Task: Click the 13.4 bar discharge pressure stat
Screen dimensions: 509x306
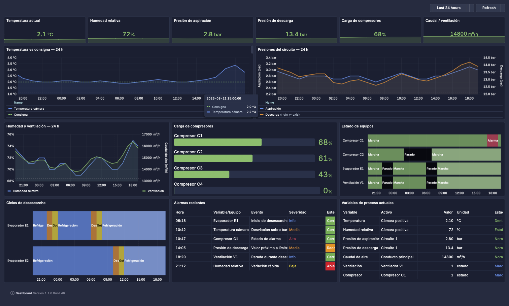Action: pyautogui.click(x=296, y=34)
